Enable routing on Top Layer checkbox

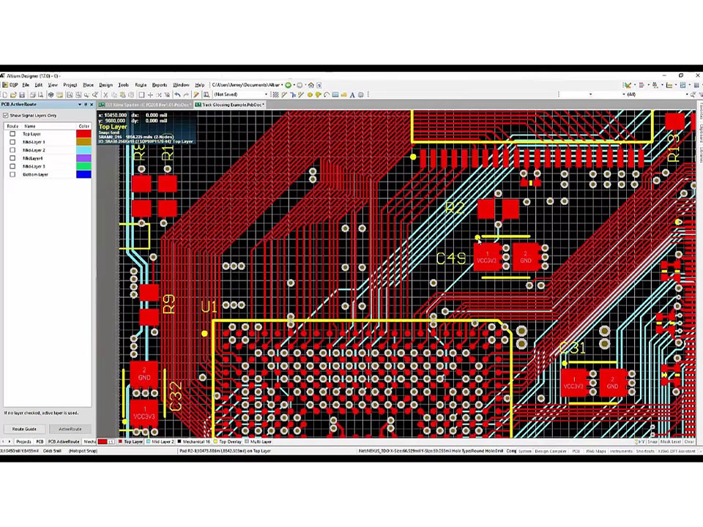pyautogui.click(x=13, y=133)
